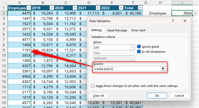Viewport: 199px width, 108px height.
Task: Select the column H header
Action: coord(160,2)
